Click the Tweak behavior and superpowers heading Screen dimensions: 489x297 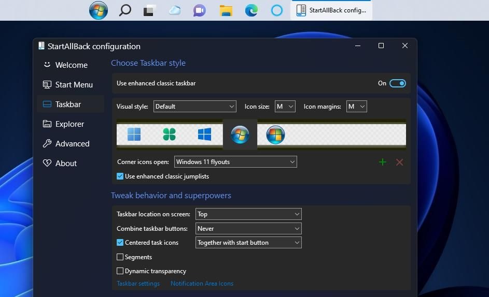(171, 195)
